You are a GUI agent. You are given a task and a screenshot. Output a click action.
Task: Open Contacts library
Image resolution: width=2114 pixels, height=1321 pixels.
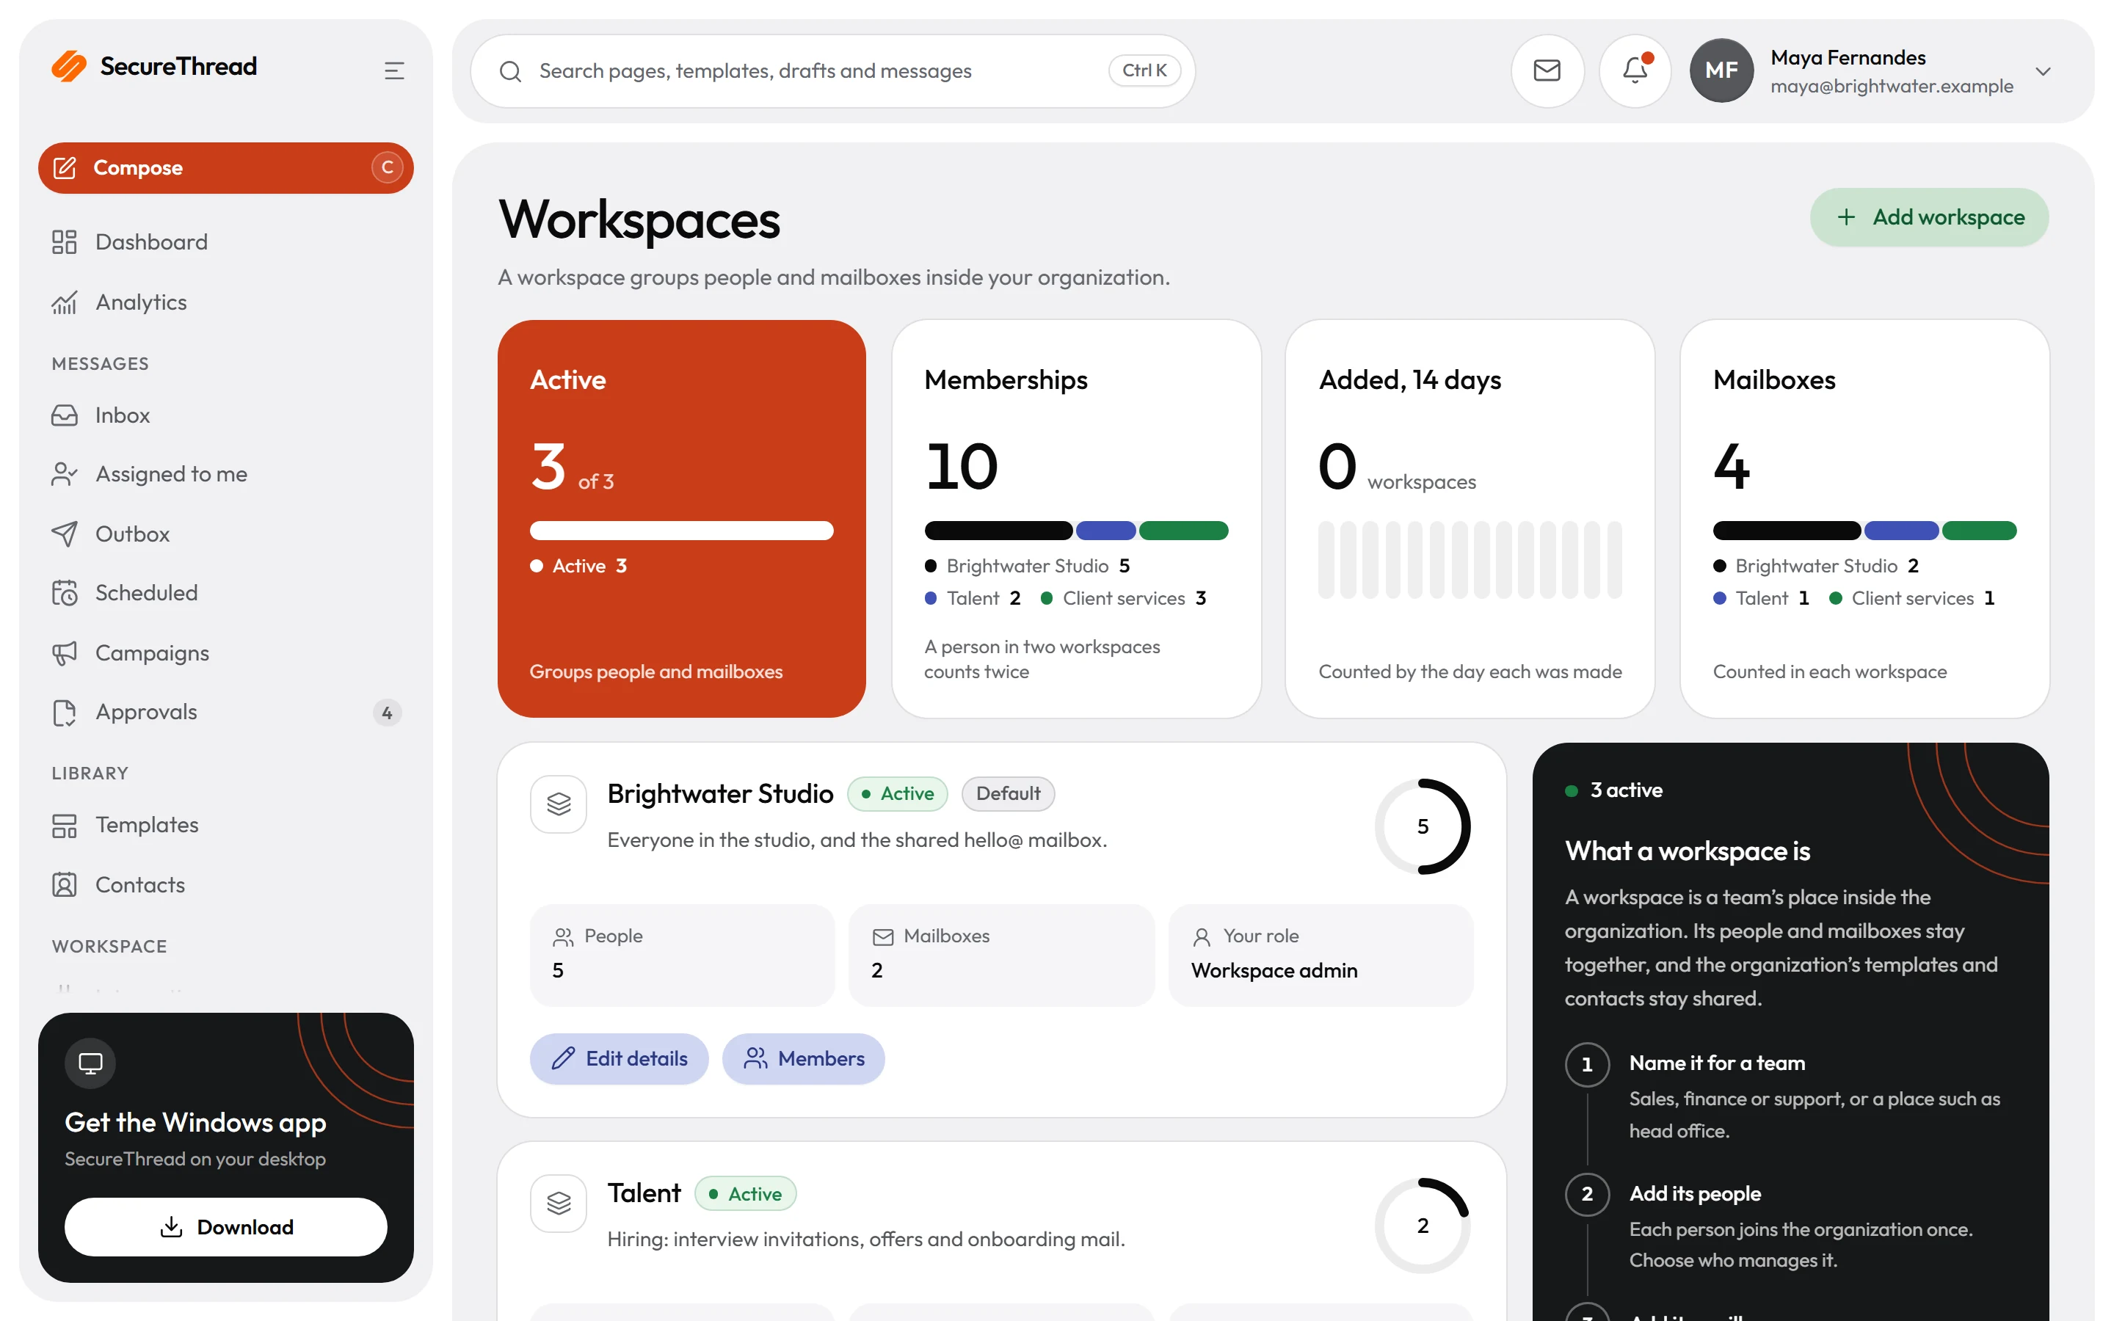click(x=225, y=885)
